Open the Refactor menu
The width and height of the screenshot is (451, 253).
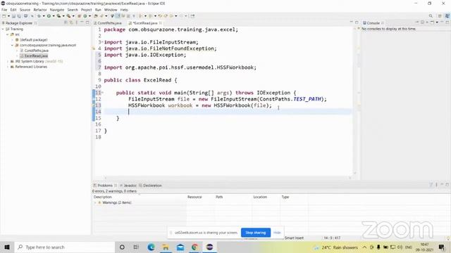tap(40, 10)
